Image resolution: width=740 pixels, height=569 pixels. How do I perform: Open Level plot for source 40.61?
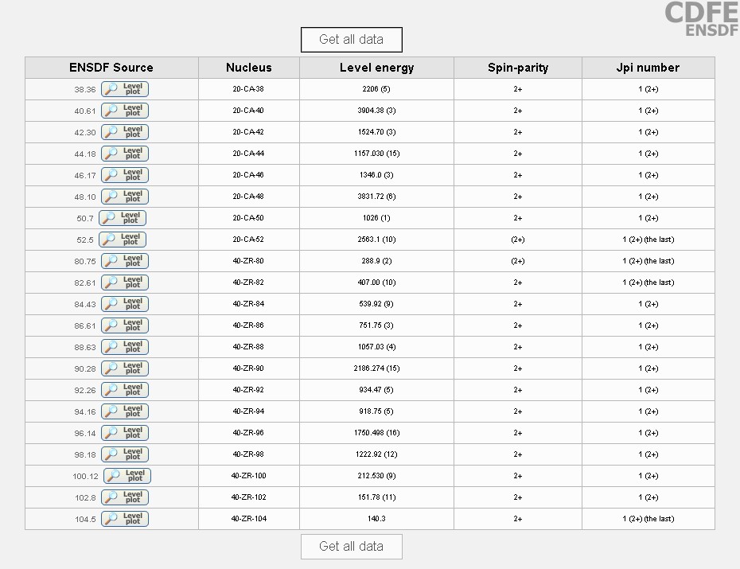pos(125,111)
